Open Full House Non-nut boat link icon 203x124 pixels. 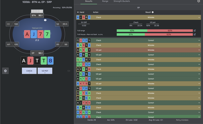tap(195, 34)
